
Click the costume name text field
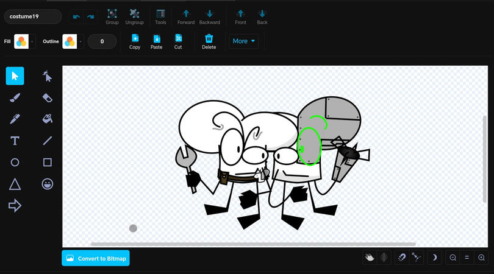pyautogui.click(x=32, y=16)
